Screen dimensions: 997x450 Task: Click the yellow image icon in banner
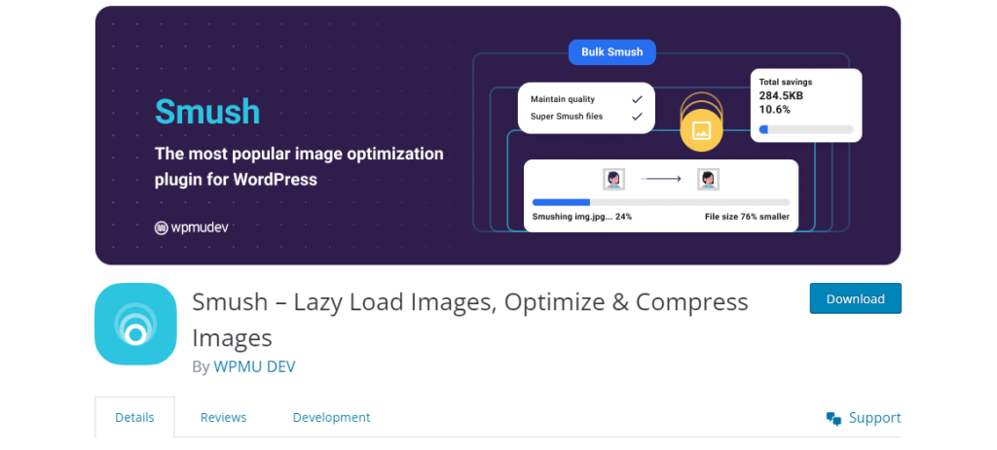(701, 131)
